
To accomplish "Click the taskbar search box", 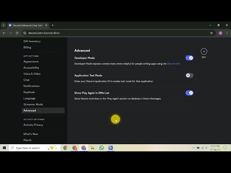I will [x=35, y=148].
